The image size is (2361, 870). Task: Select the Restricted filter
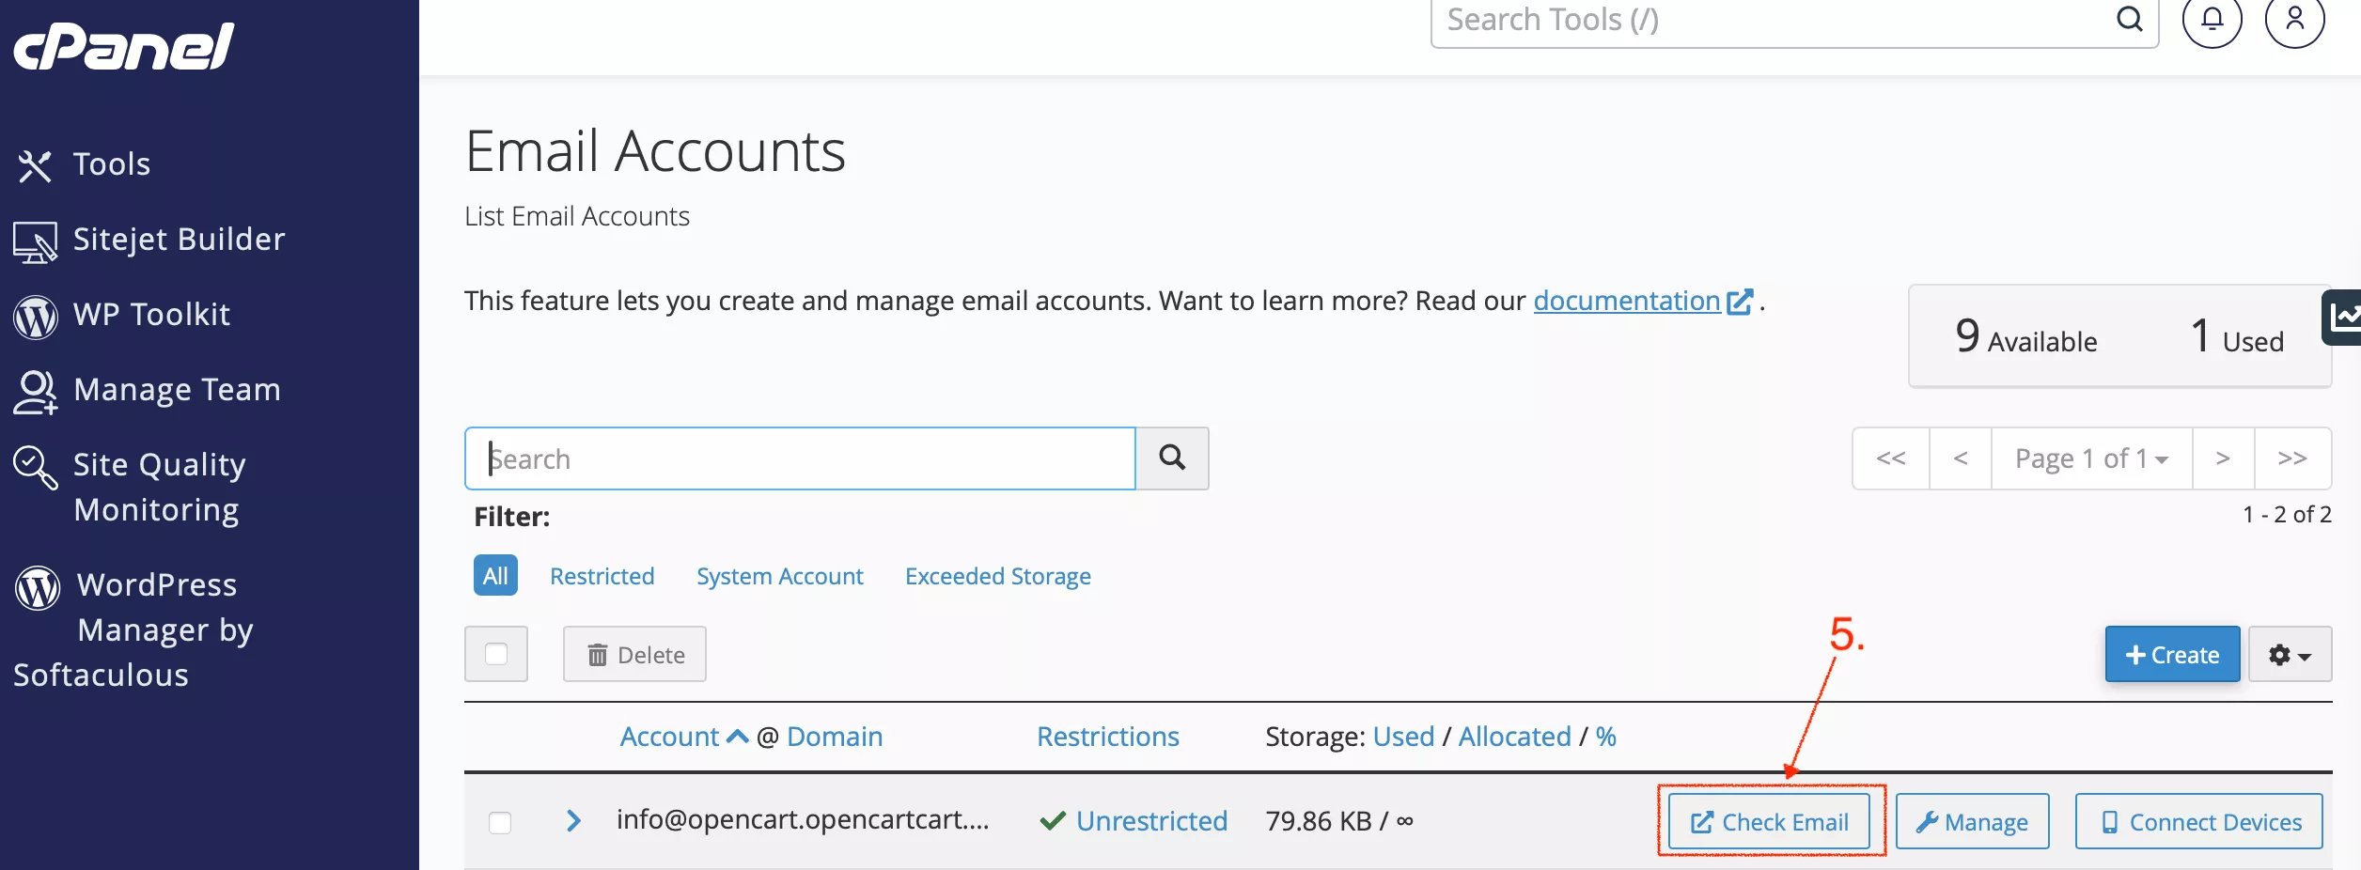click(602, 576)
